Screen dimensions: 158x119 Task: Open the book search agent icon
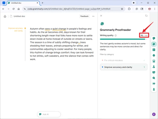click(154, 72)
